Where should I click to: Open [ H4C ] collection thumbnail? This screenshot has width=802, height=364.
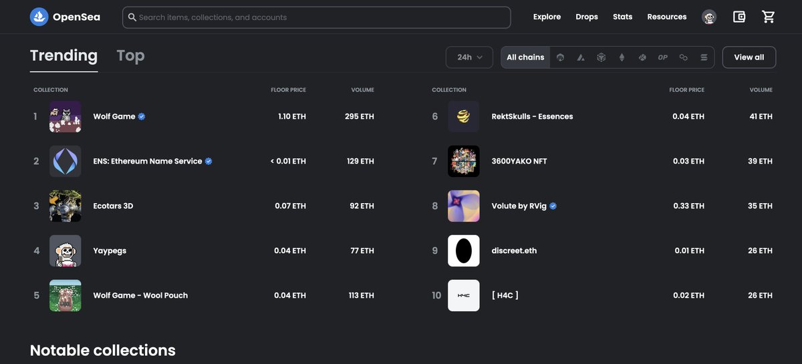tap(464, 295)
